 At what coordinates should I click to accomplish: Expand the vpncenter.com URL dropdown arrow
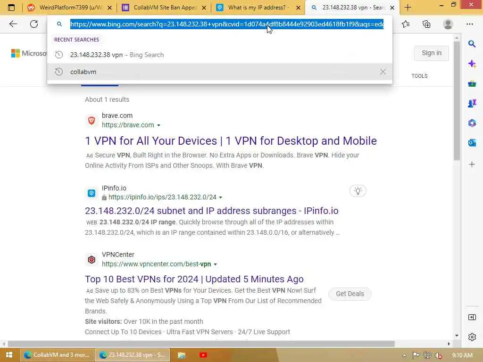215,264
